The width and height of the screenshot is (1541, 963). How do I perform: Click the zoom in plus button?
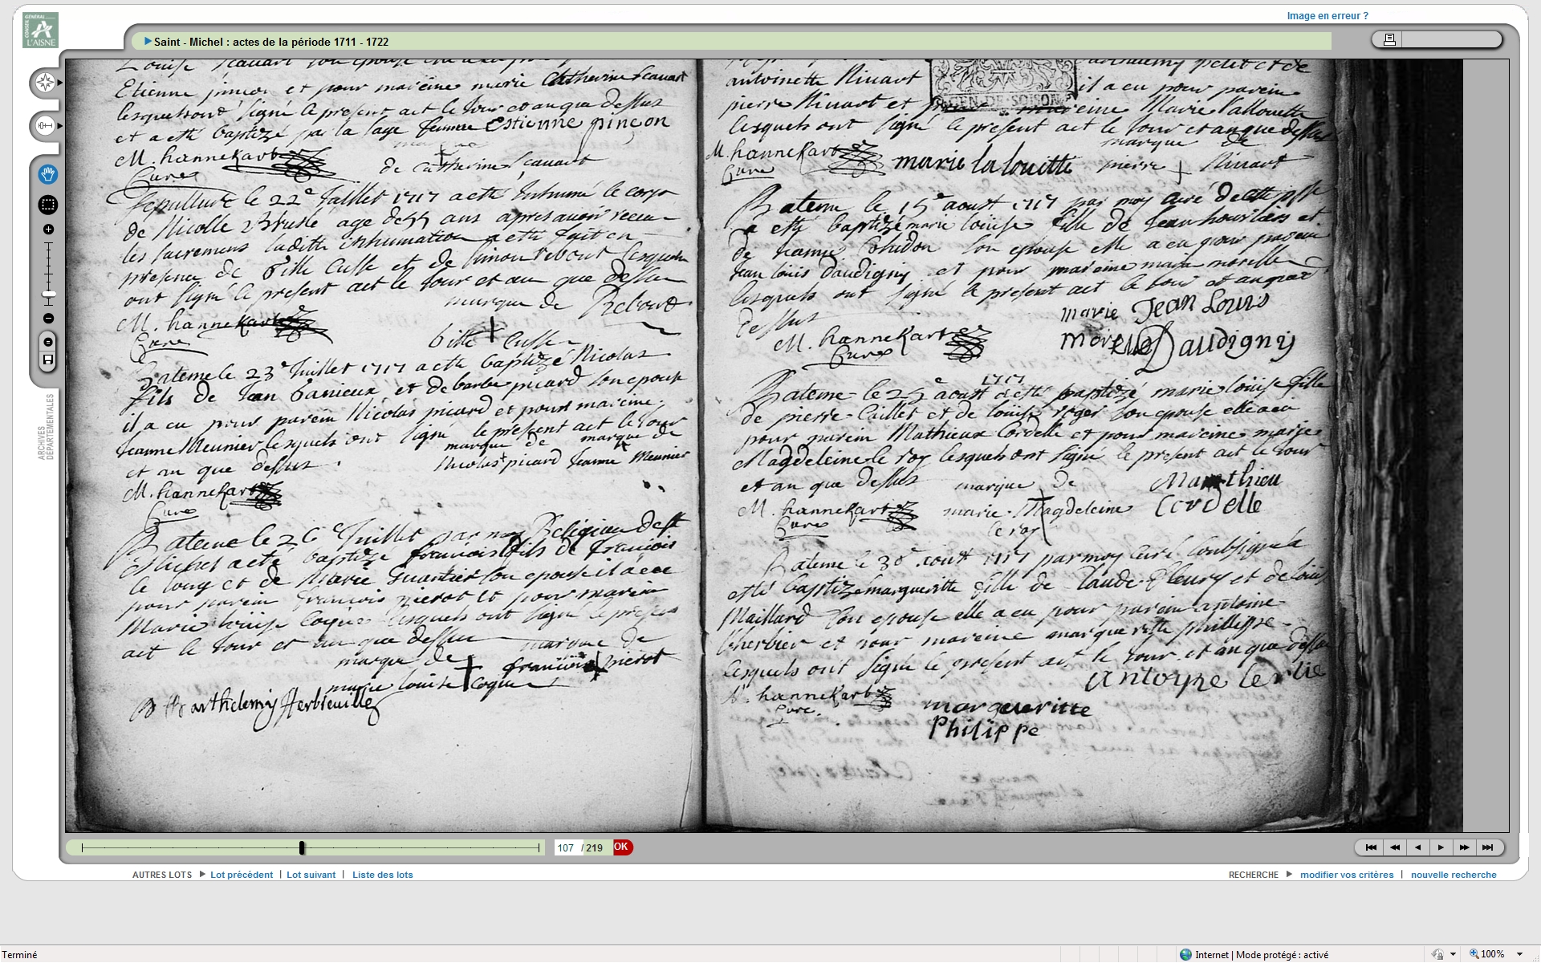click(x=48, y=230)
